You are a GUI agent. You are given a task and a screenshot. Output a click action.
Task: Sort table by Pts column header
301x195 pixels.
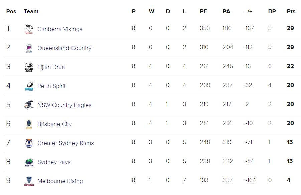291,11
